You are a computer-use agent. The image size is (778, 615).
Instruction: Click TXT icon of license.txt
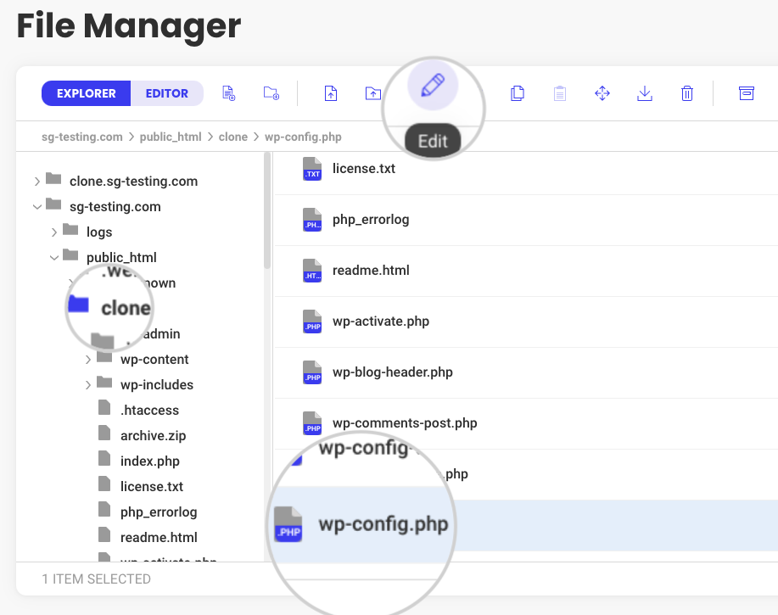pyautogui.click(x=312, y=169)
